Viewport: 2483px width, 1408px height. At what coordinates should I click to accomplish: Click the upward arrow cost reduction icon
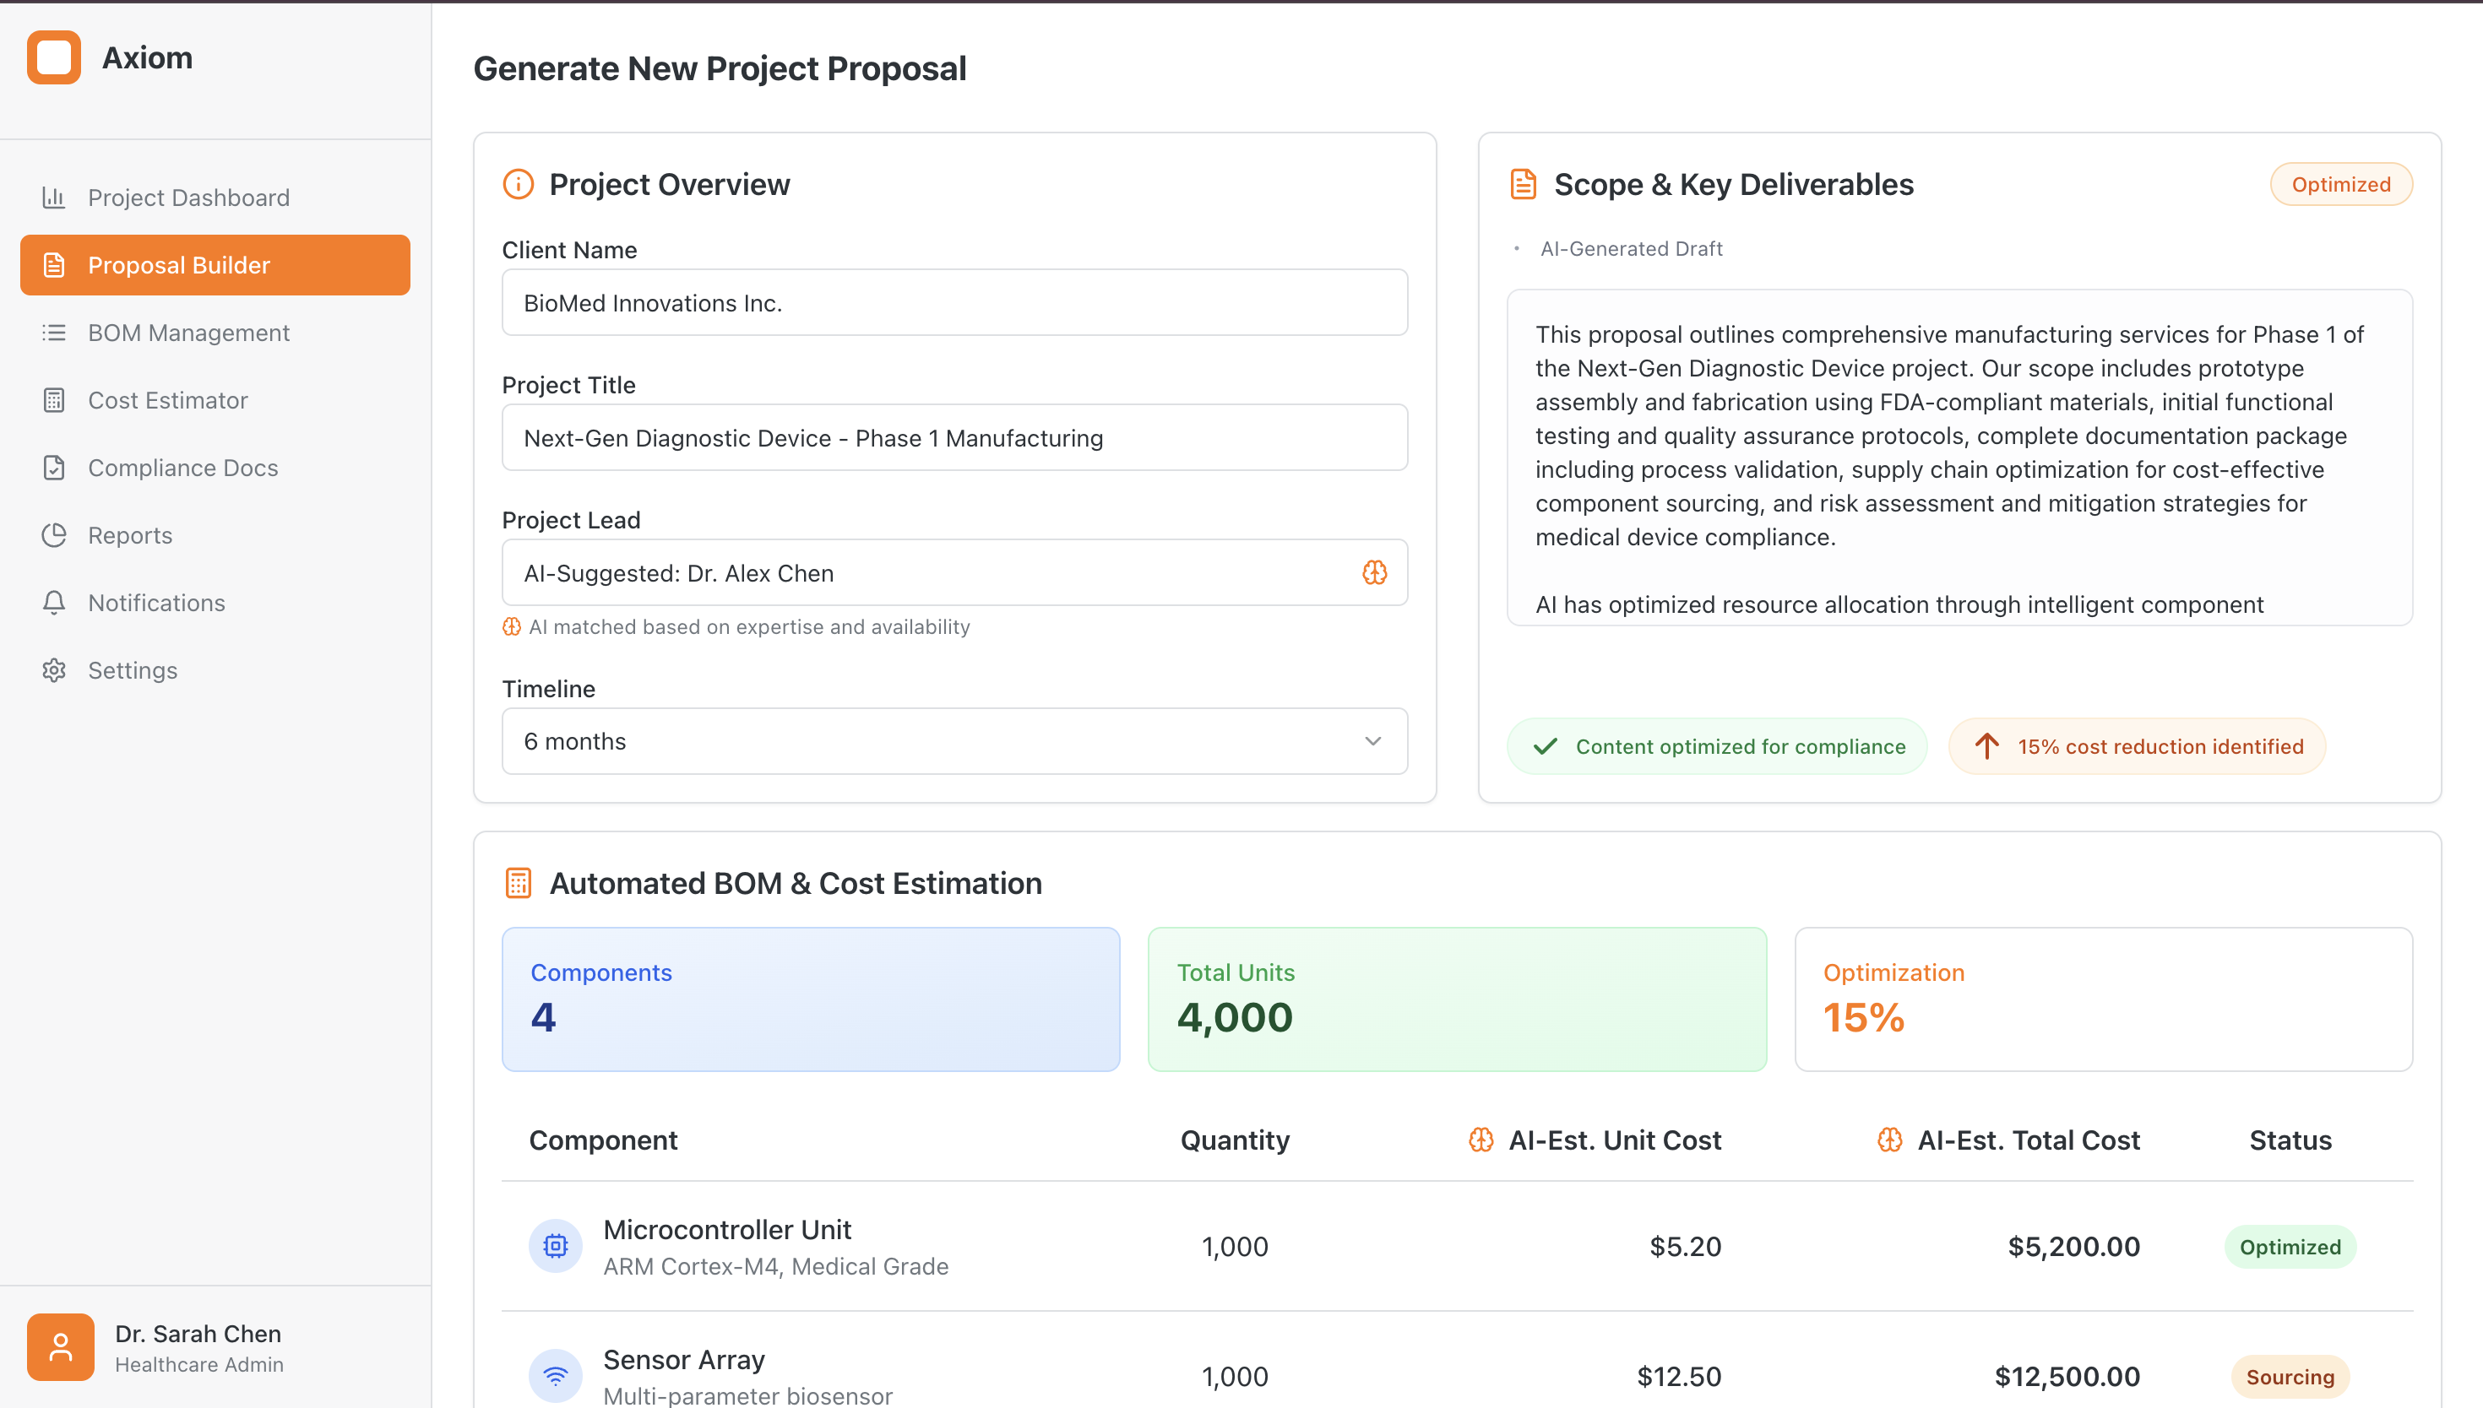(x=1986, y=746)
